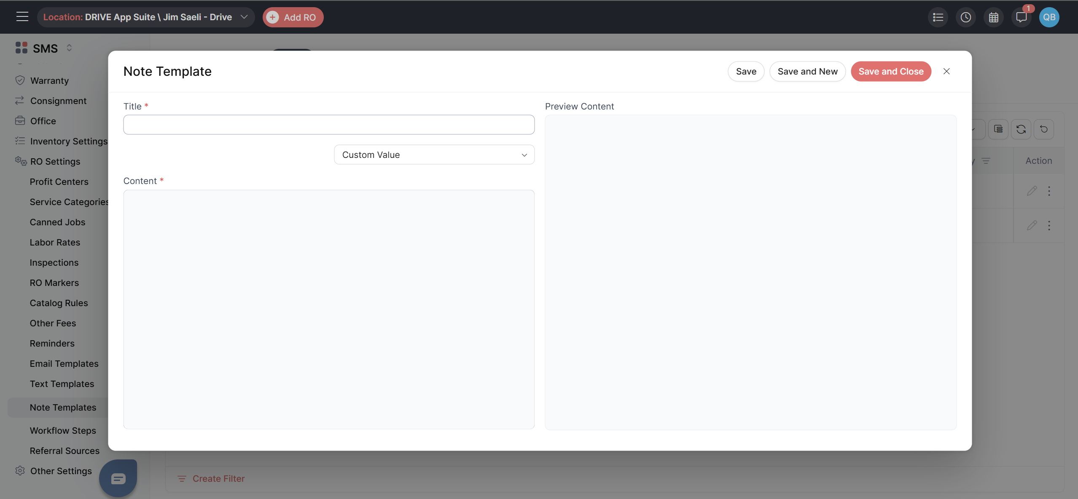Screen dimensions: 1078x499
Task: Open the chat notifications icon
Action: tap(1021, 17)
